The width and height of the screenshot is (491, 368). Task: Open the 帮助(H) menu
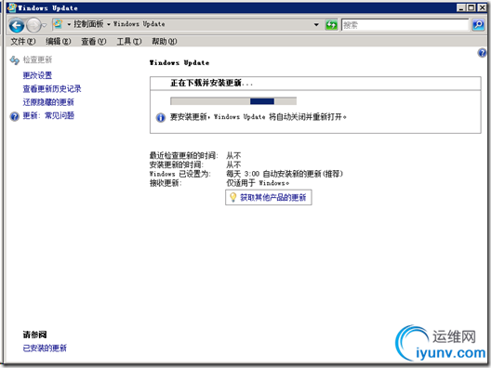point(164,41)
